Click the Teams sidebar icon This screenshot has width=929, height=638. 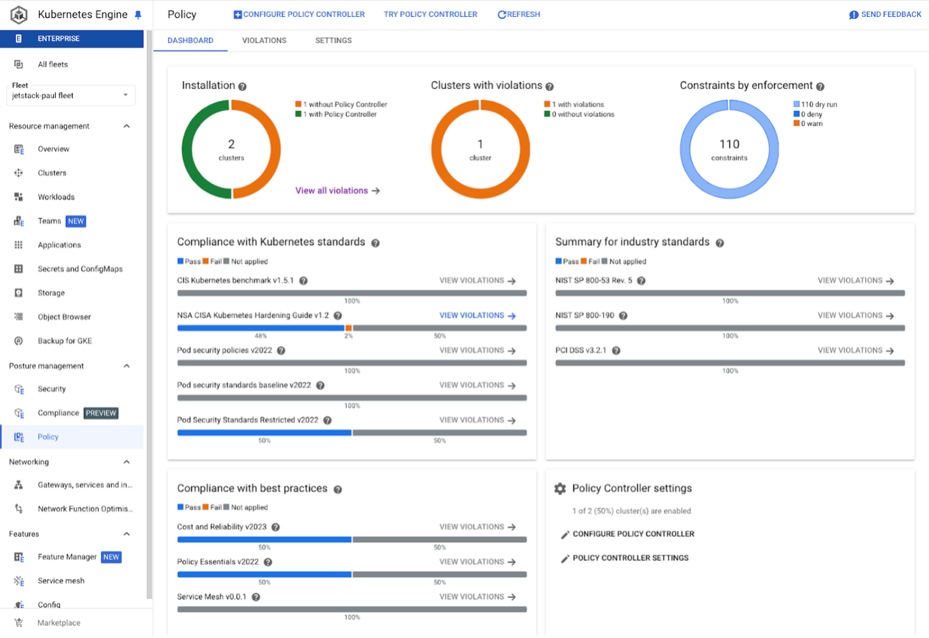[19, 221]
